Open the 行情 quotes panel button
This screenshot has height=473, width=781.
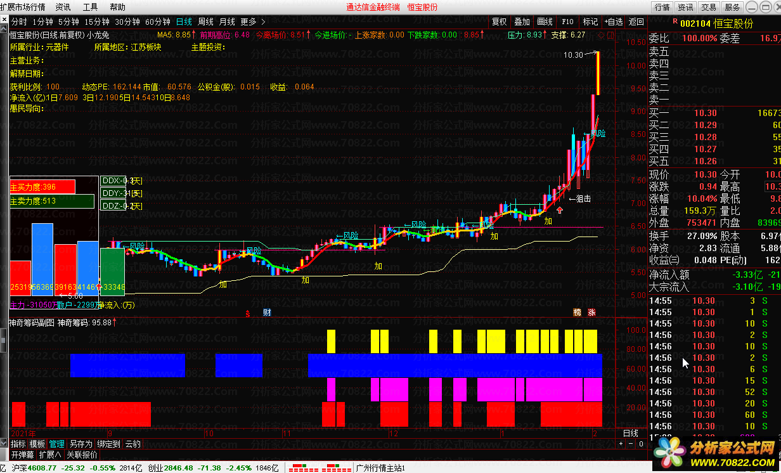click(x=662, y=7)
